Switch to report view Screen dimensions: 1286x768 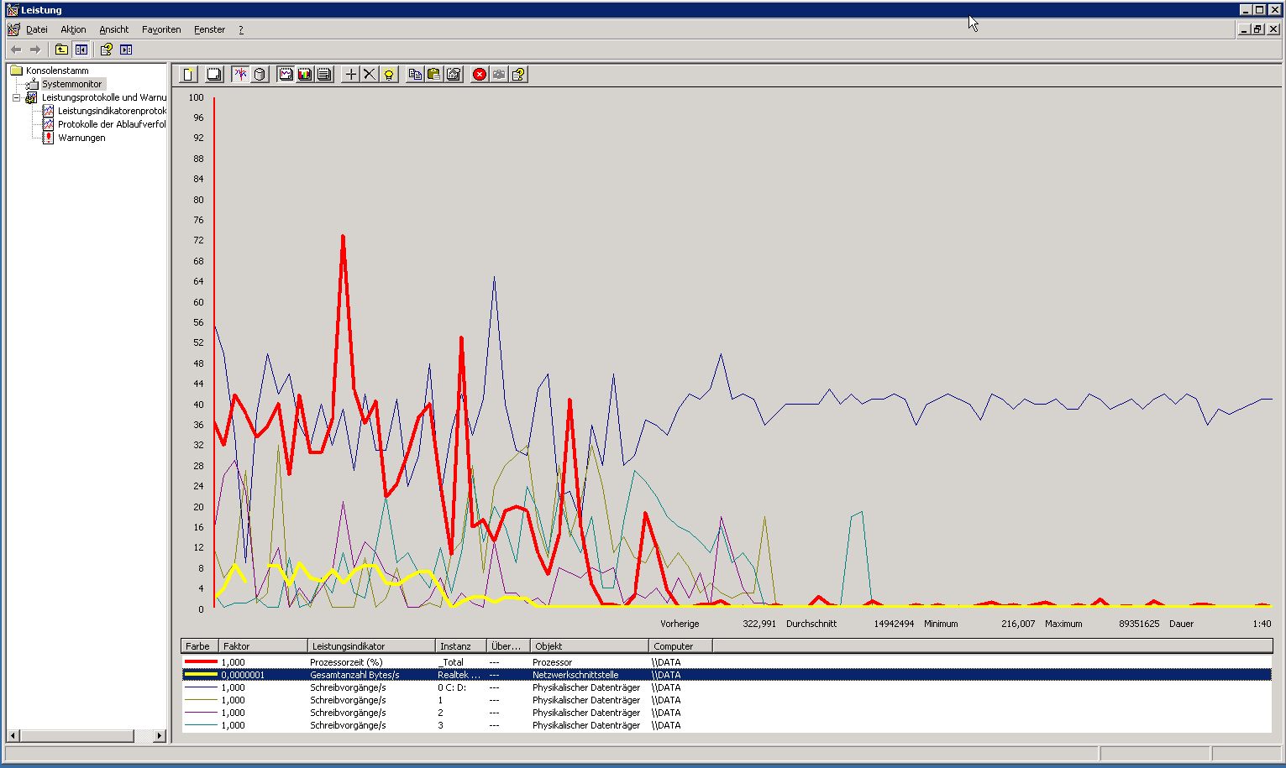click(323, 74)
